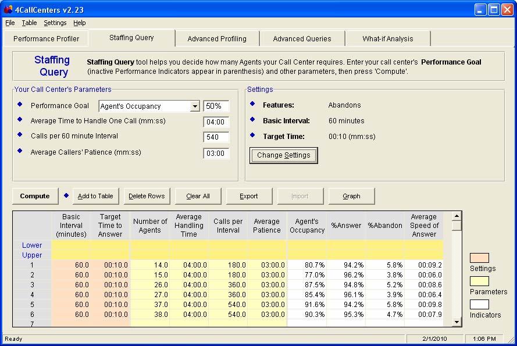Screen dimensions: 517x346
Task: Open the Table menu
Action: 29,23
